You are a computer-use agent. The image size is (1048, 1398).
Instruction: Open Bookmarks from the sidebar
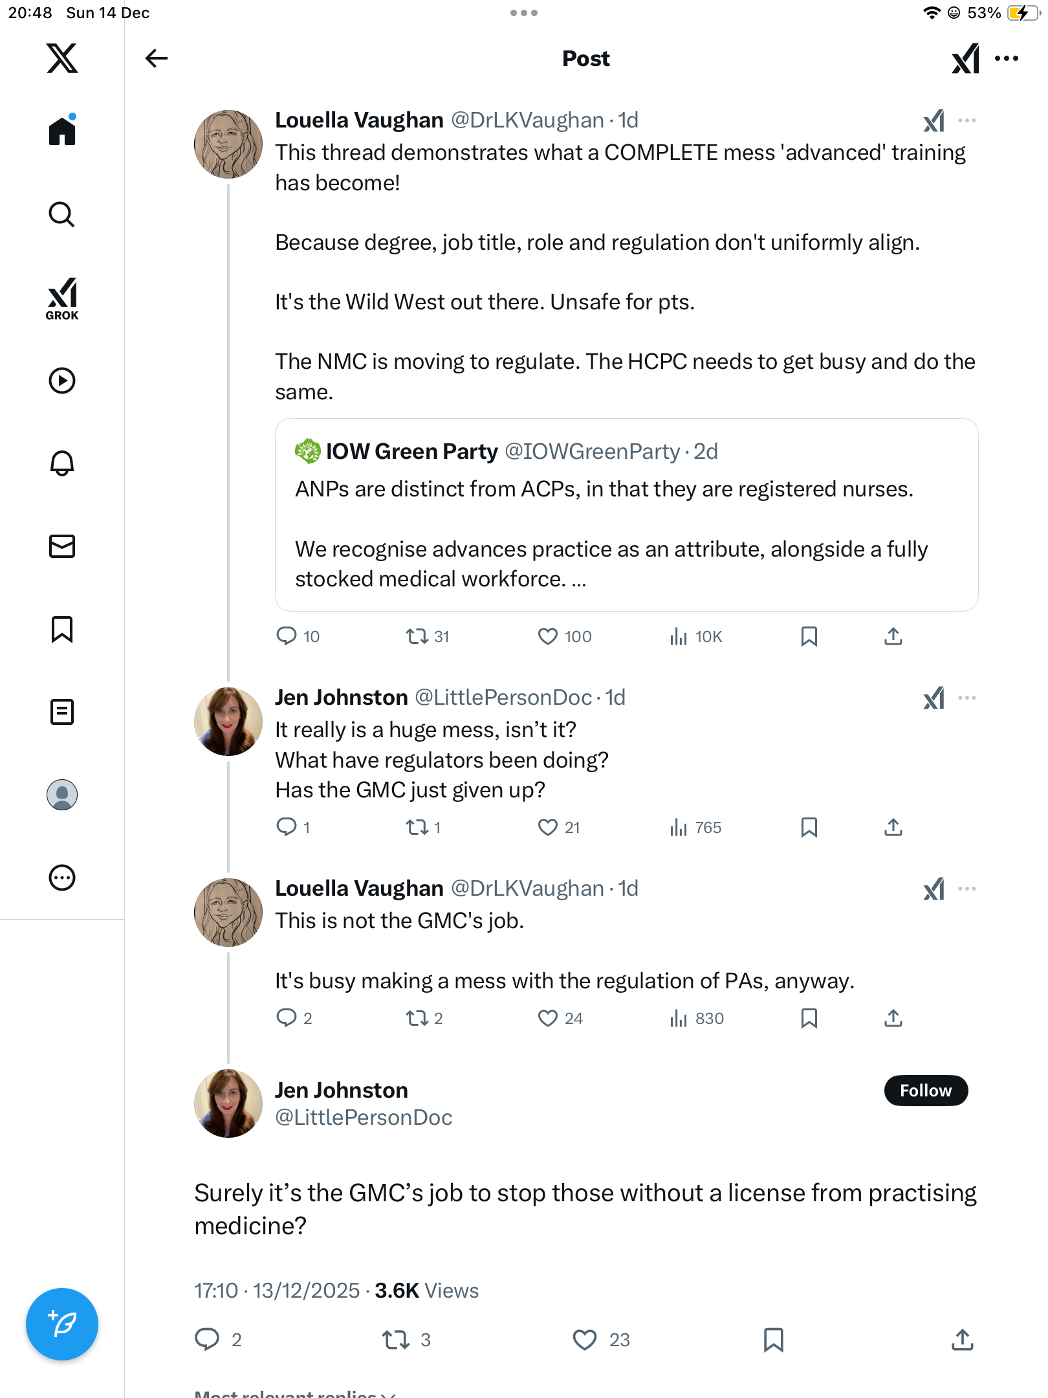tap(62, 629)
